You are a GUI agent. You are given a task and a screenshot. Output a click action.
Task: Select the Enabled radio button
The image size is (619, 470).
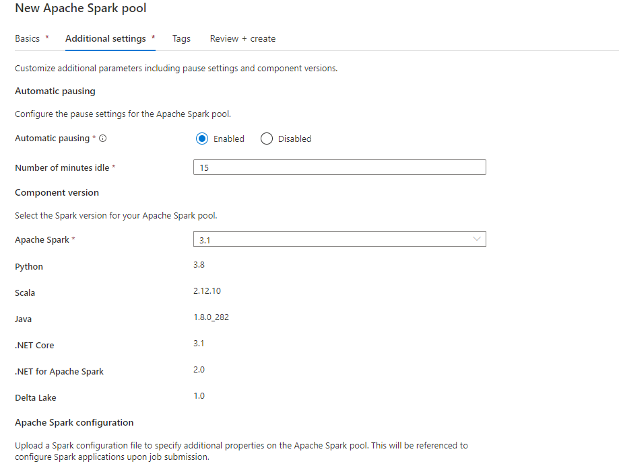201,139
